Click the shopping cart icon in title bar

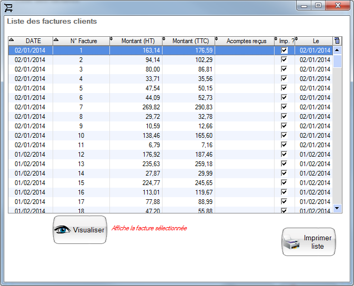pyautogui.click(x=9, y=7)
